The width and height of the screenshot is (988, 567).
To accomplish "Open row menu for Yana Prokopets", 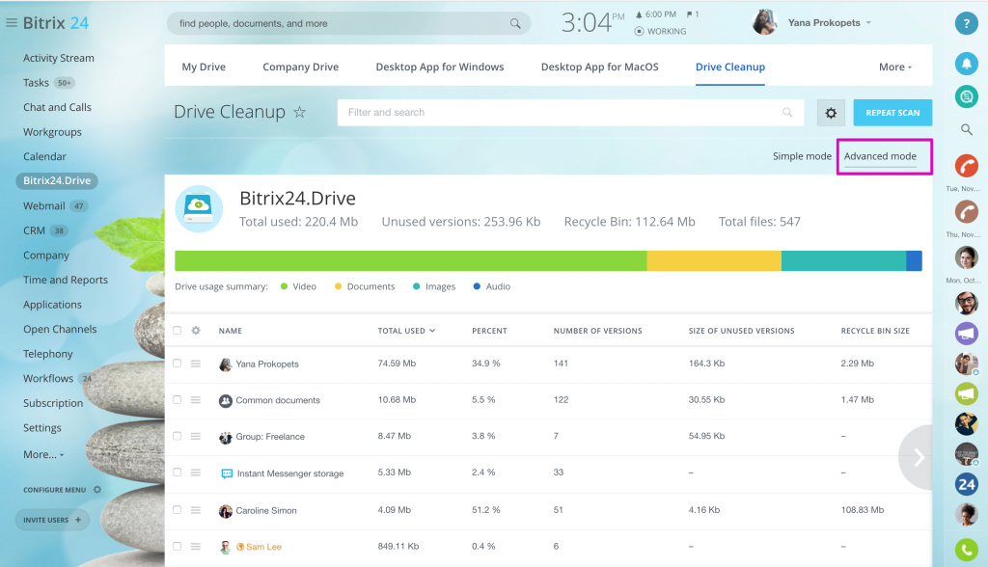I will click(x=196, y=364).
